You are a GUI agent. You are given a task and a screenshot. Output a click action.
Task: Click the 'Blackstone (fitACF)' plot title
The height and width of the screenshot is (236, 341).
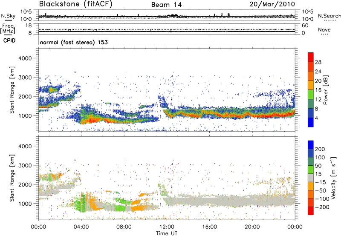76,4
